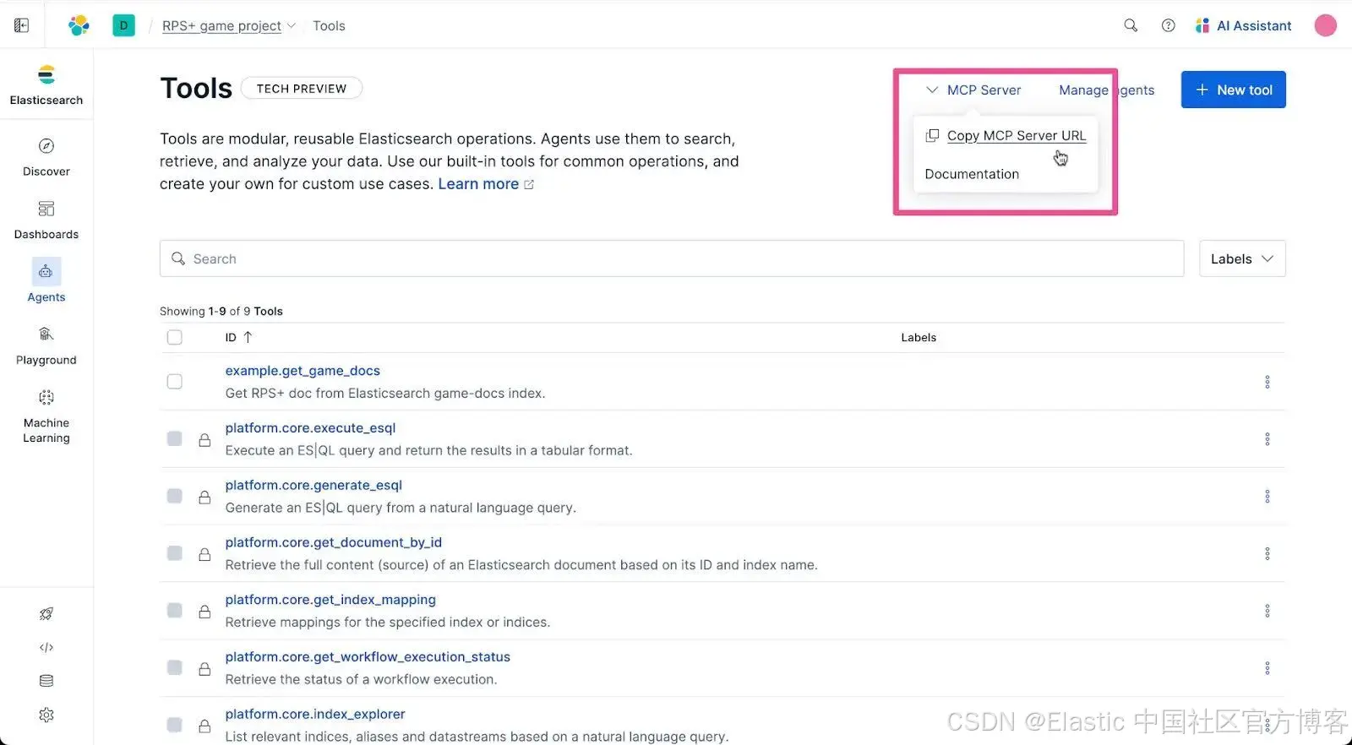Open Discover from the sidebar
The width and height of the screenshot is (1352, 745).
pyautogui.click(x=46, y=157)
